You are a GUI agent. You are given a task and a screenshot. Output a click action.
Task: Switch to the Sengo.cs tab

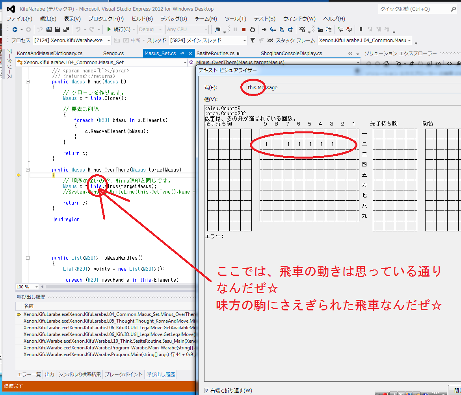click(113, 54)
